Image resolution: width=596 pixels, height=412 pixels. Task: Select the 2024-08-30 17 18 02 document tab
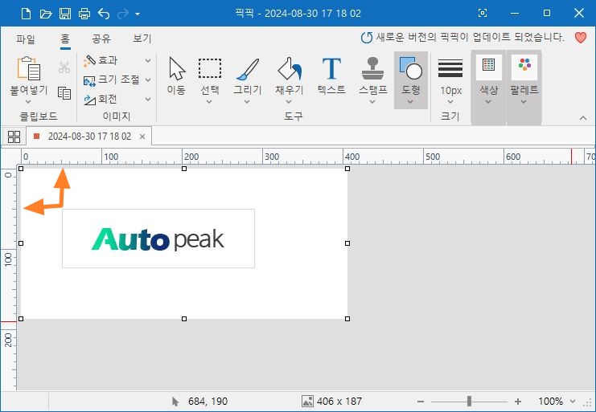[x=89, y=137]
